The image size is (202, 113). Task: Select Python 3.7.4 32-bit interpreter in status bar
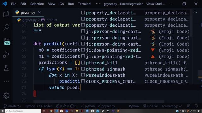coord(39,106)
